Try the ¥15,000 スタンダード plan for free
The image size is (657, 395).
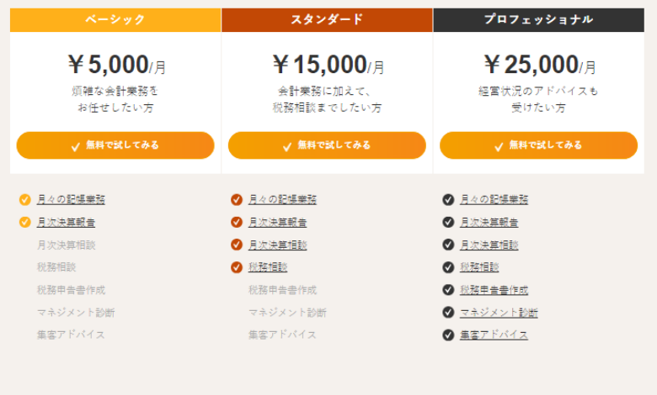tap(327, 145)
